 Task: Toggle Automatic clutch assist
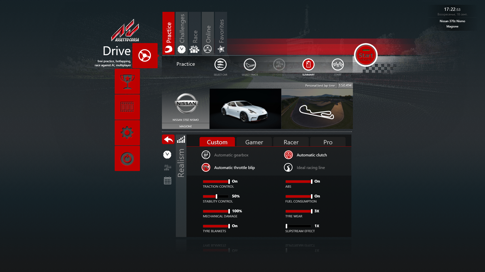point(305,155)
